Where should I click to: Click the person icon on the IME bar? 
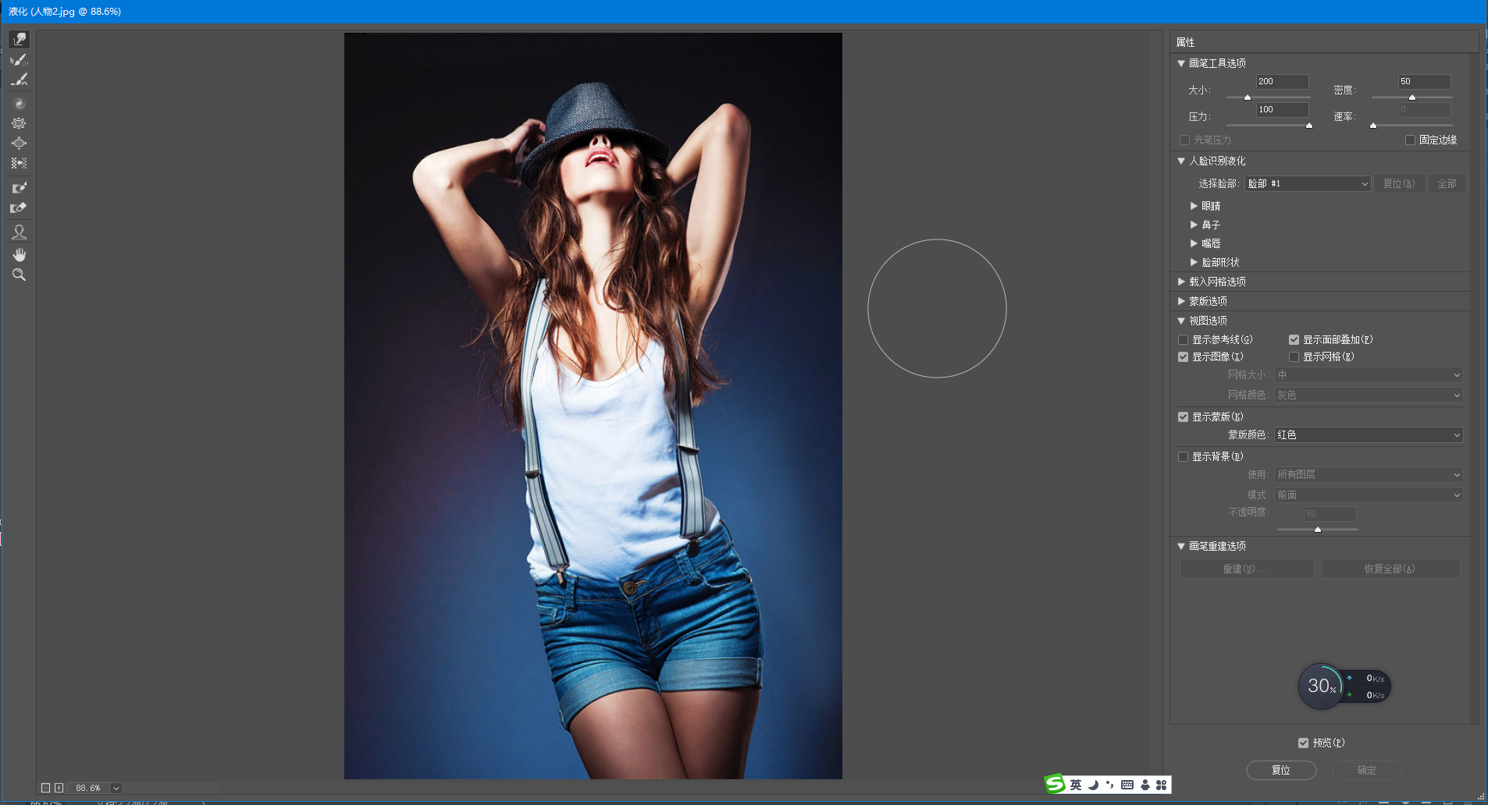1145,785
